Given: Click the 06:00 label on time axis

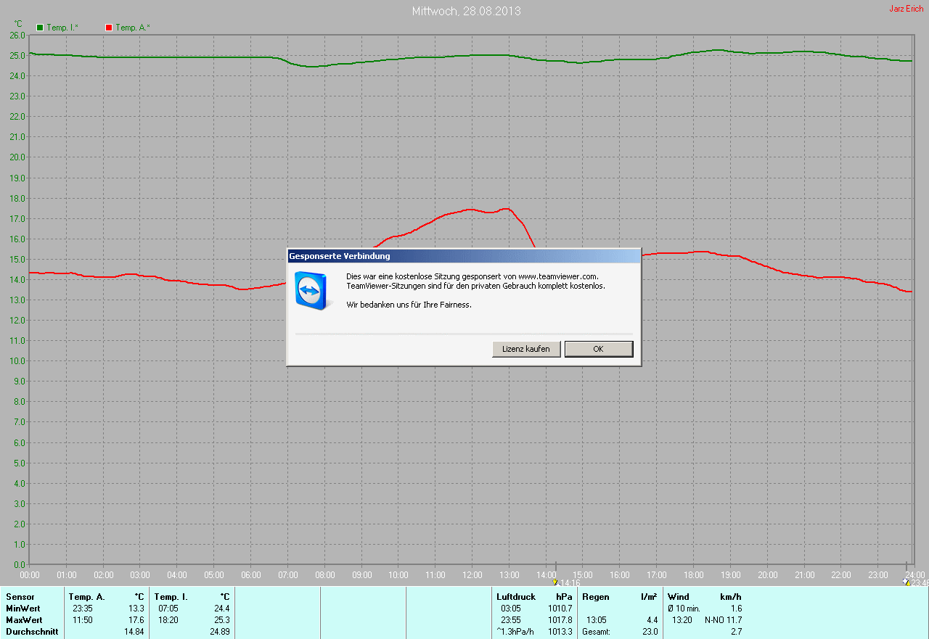Looking at the screenshot, I should point(250,575).
